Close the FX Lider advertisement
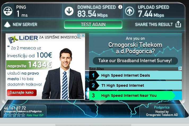 pos(83,36)
